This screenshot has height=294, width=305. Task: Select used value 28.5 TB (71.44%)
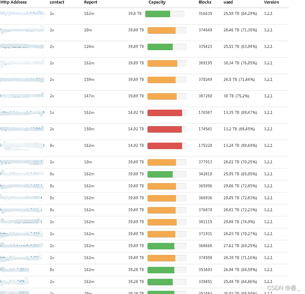click(239, 80)
